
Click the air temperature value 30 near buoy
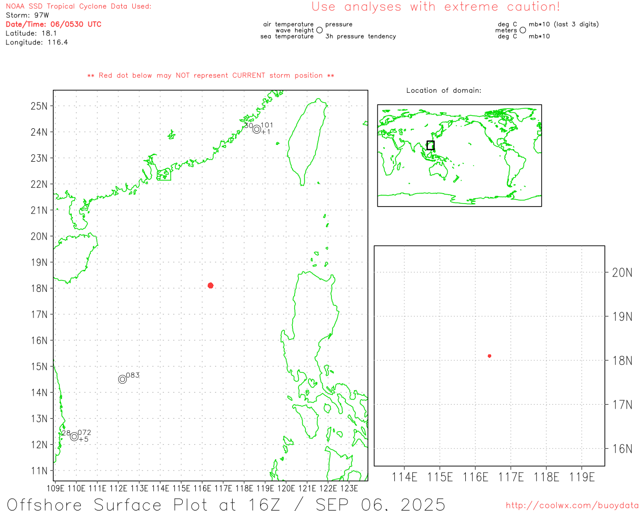tap(249, 125)
